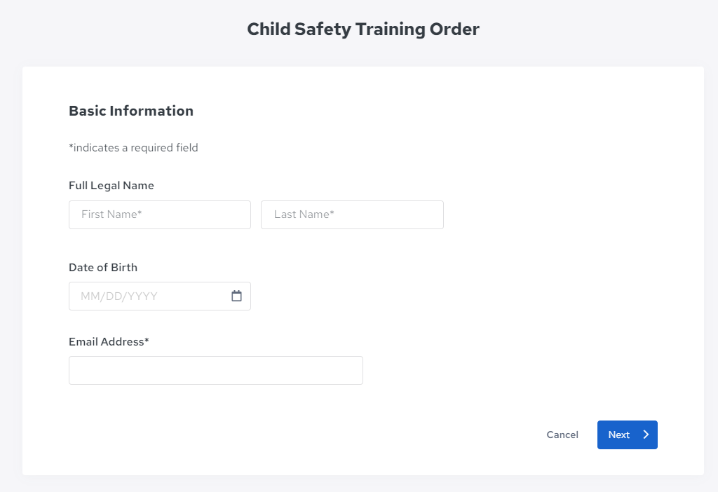
Task: Click the required field indicator note
Action: tap(133, 148)
